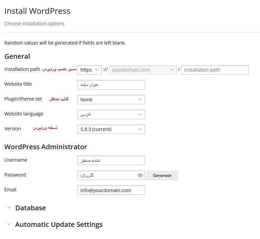Click inside the Password input field
The height and width of the screenshot is (239, 260).
coord(107,176)
